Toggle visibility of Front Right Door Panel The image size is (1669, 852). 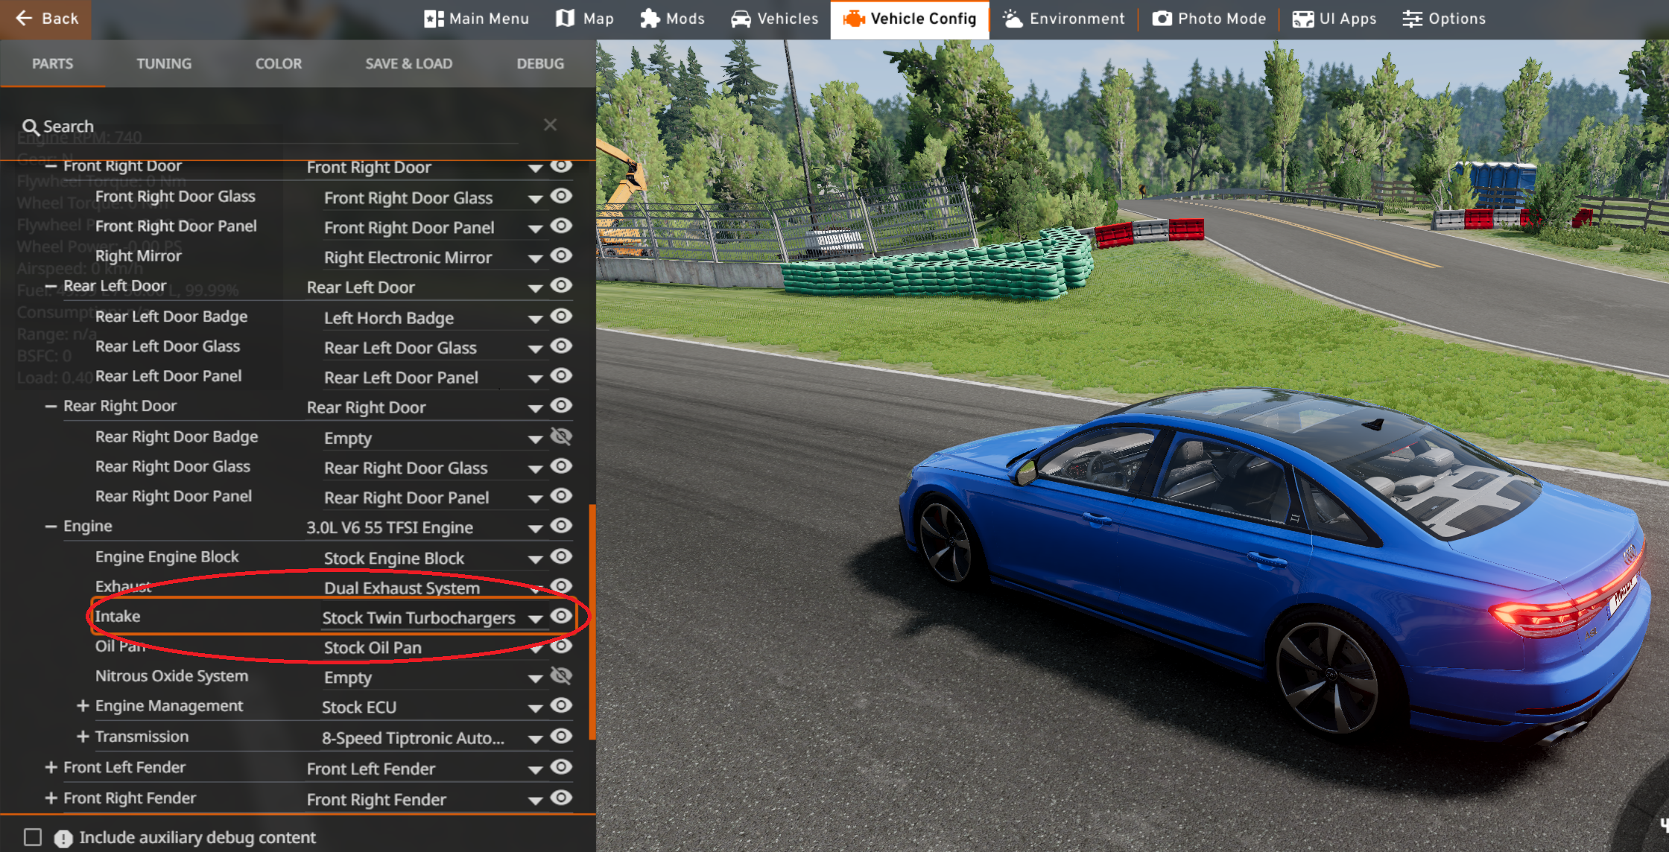click(561, 226)
